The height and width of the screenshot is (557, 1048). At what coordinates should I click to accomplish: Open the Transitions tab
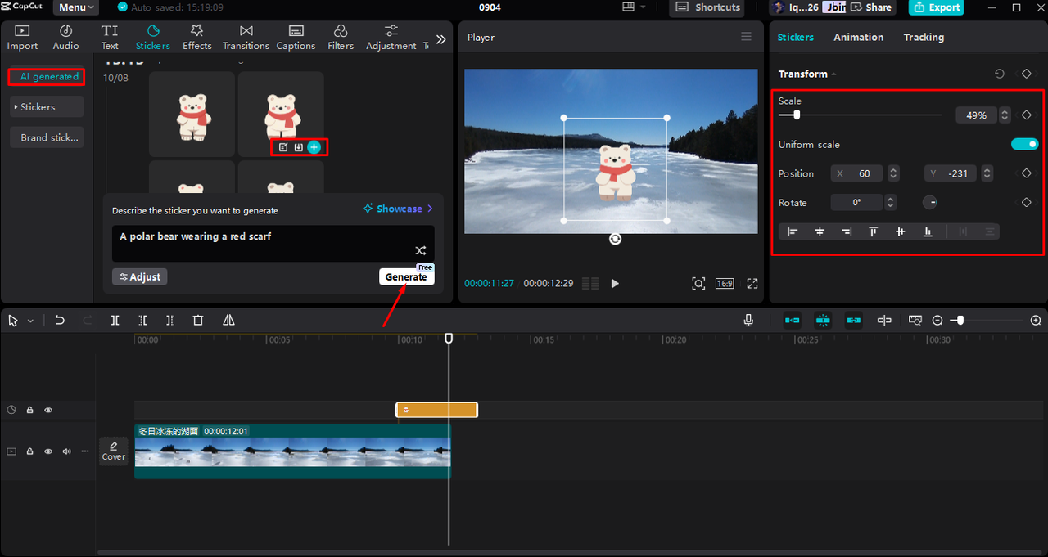(x=246, y=38)
